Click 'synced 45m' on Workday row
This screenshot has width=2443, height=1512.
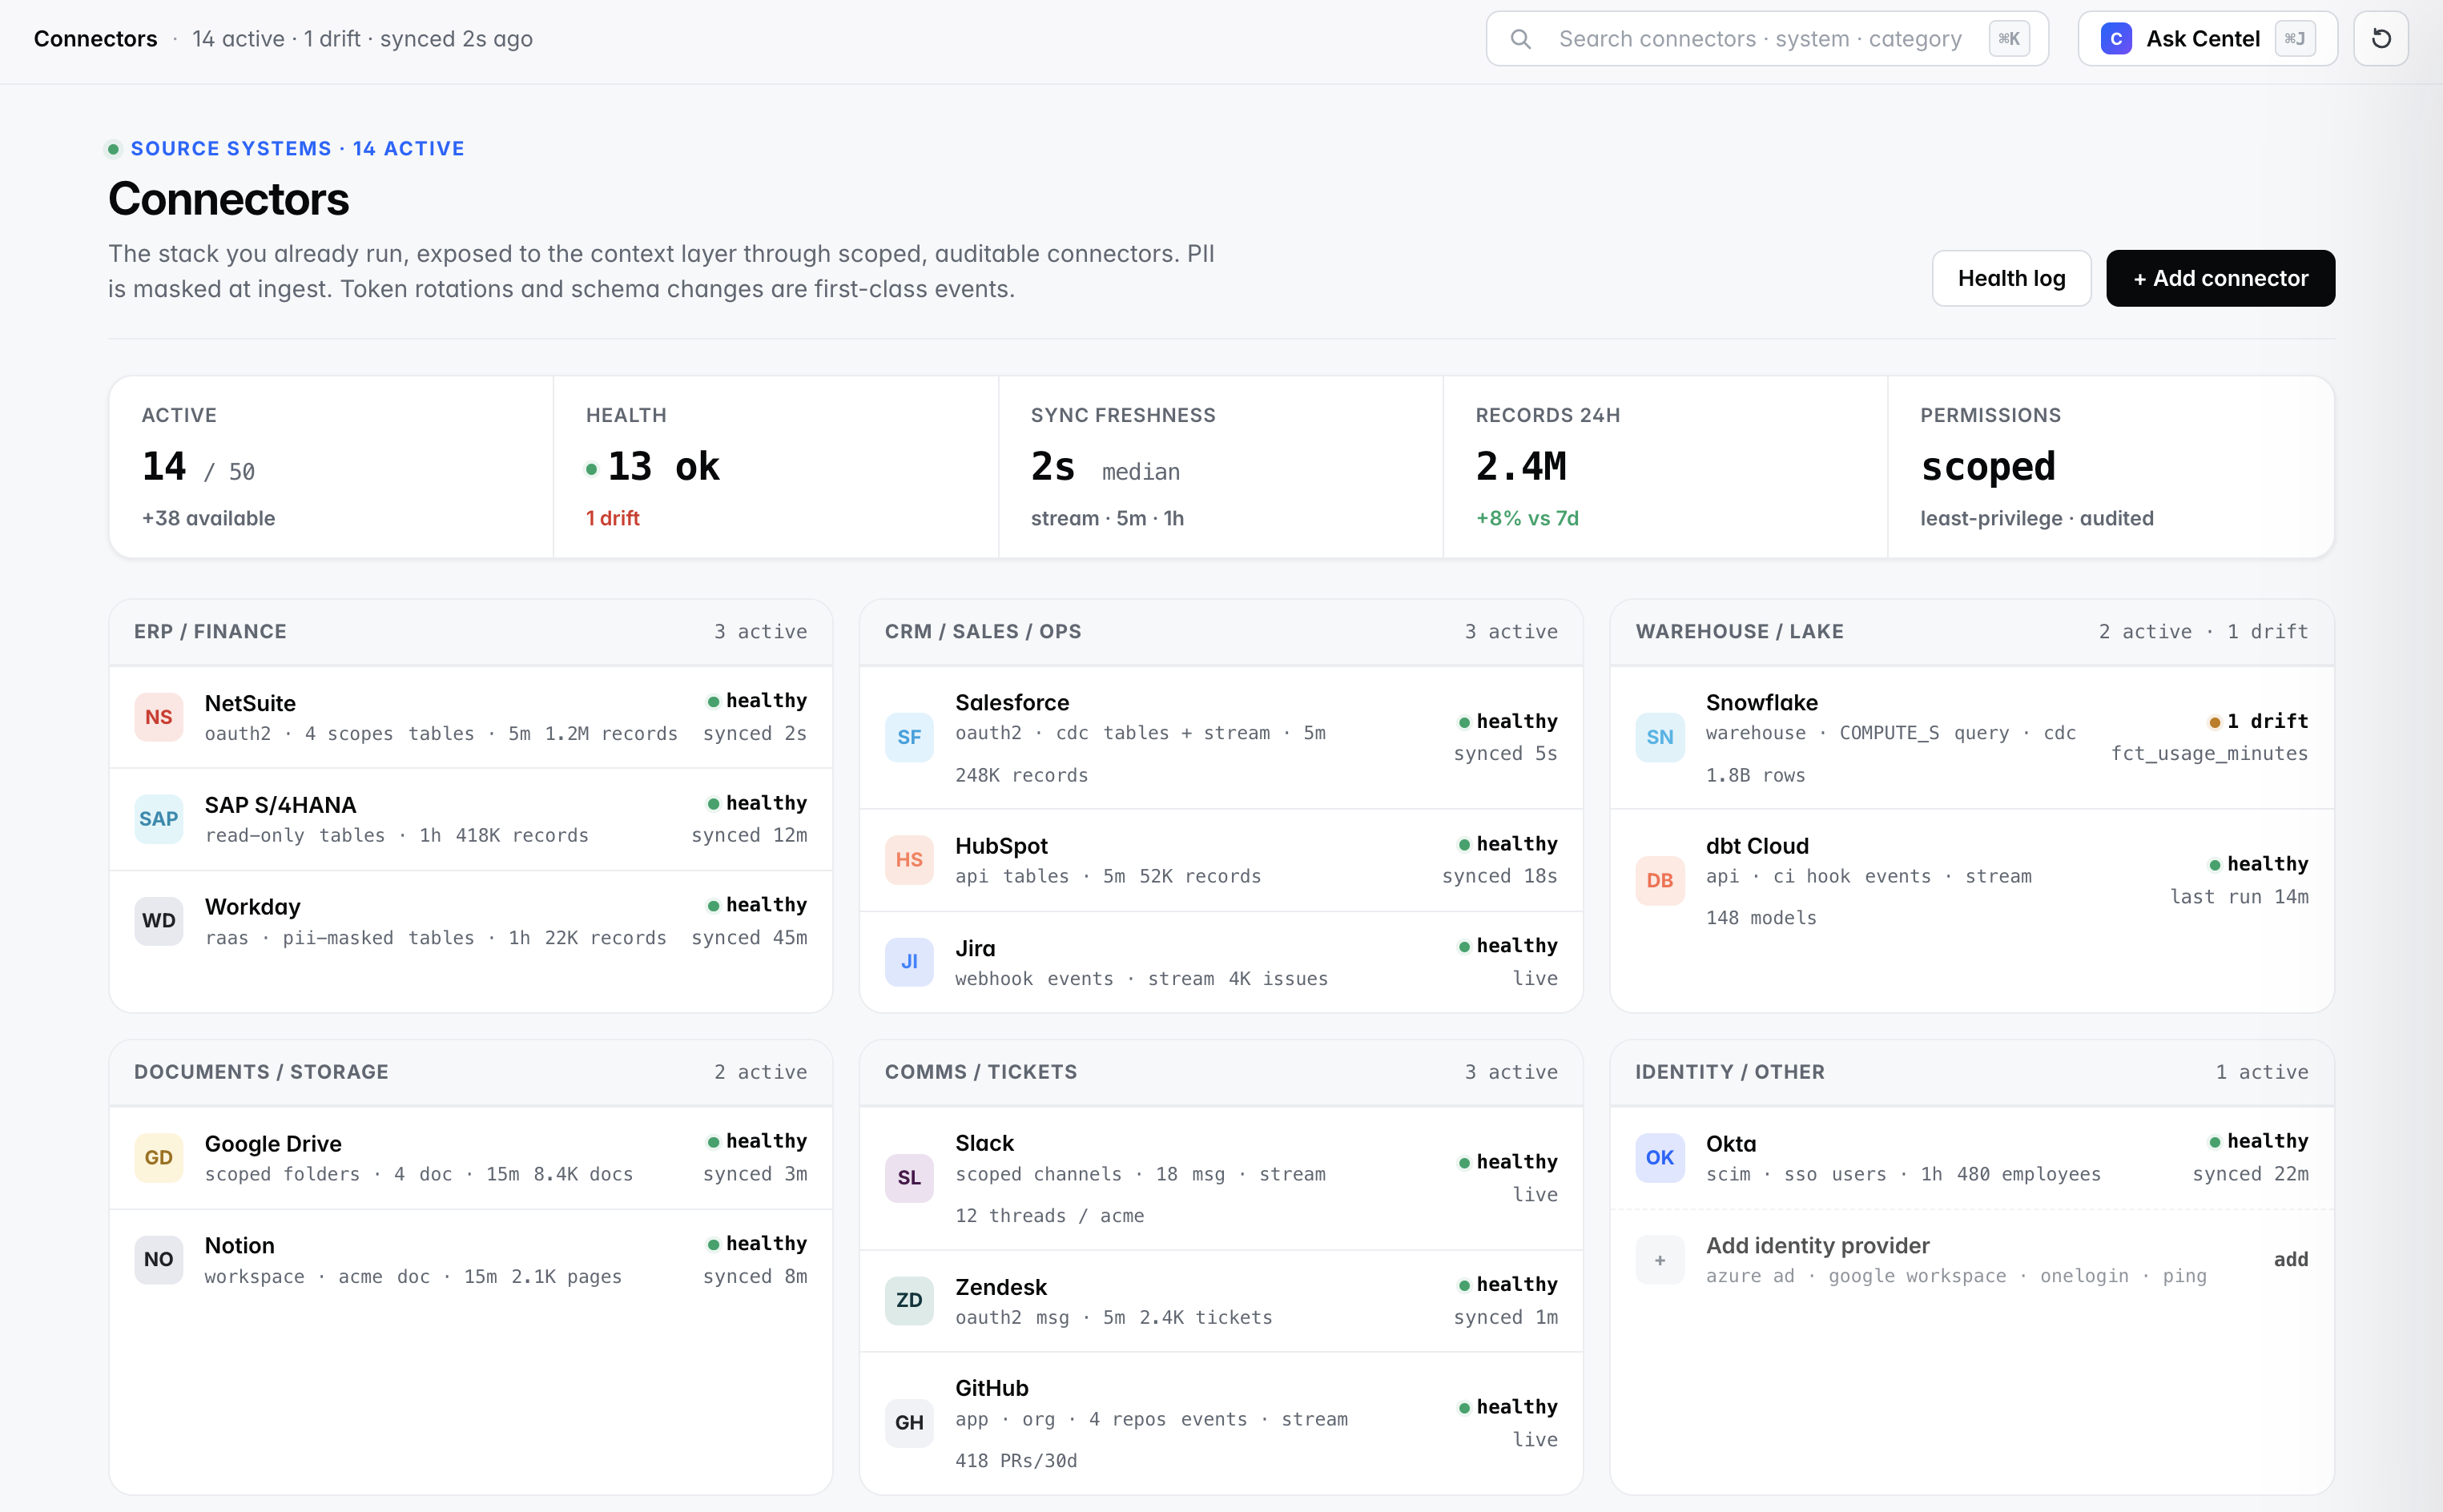(x=749, y=937)
